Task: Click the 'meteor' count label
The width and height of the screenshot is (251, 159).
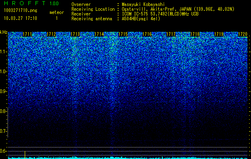Action: point(57,12)
